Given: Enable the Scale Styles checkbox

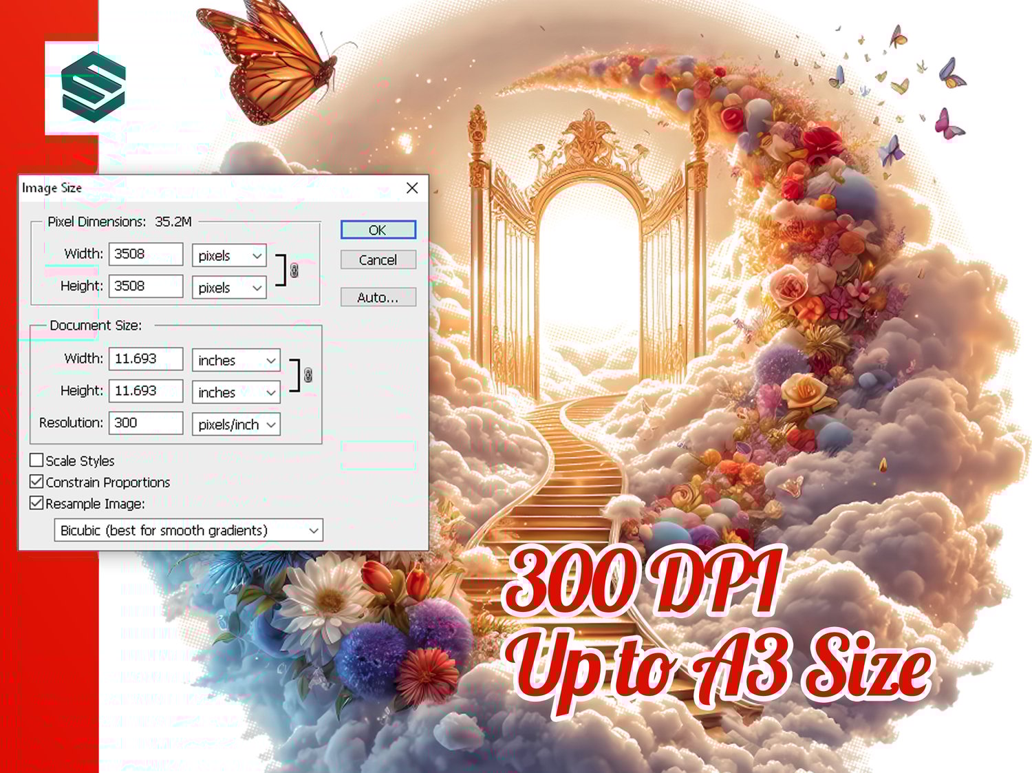Looking at the screenshot, I should pyautogui.click(x=37, y=460).
